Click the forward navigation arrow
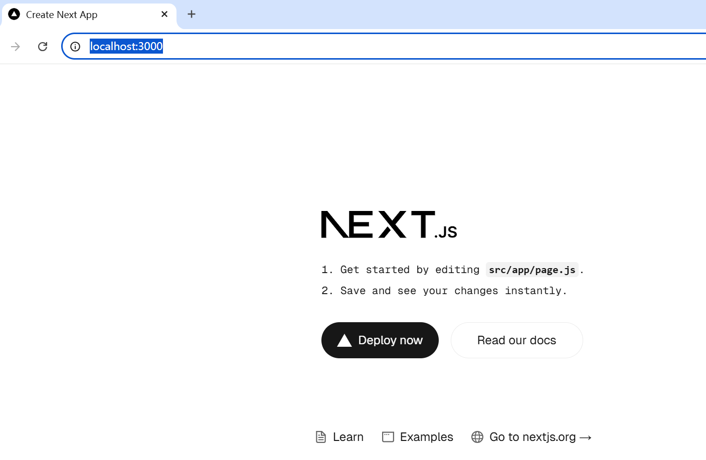Viewport: 706px width, 460px height. coord(16,47)
